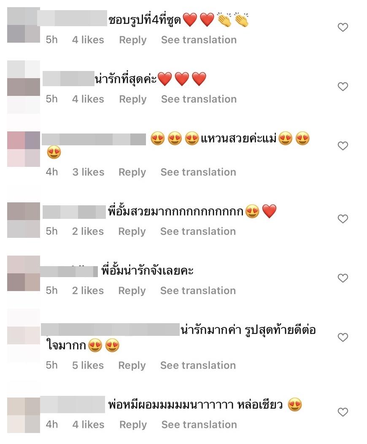Tap the heart icon beside น่ารักที่สุดค่ะ comment

(x=343, y=86)
